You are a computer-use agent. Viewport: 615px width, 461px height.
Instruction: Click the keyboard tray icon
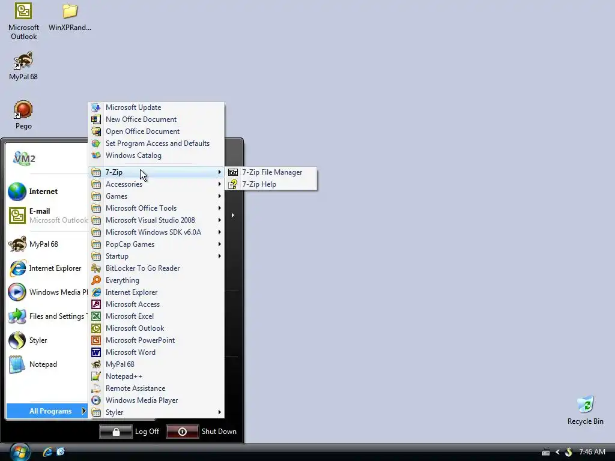pyautogui.click(x=545, y=453)
